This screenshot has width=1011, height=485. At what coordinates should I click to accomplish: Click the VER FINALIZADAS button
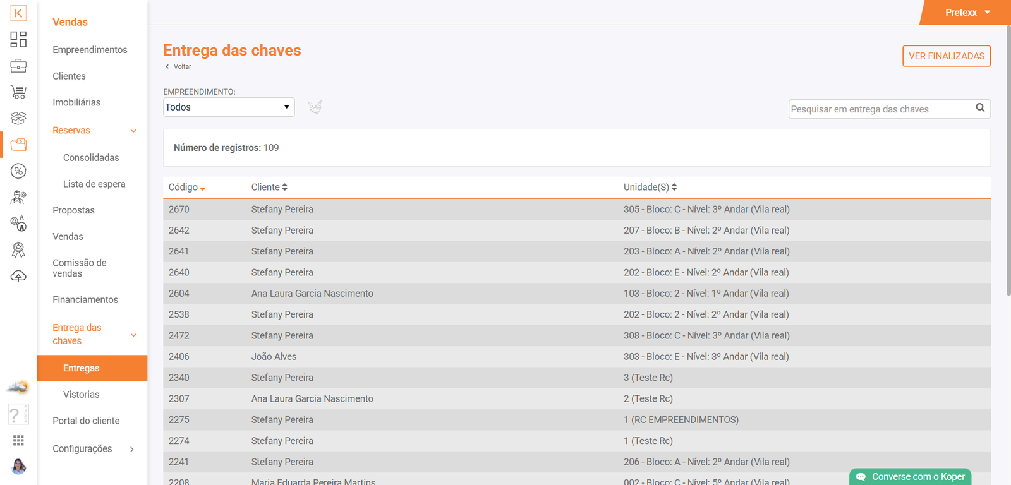[x=946, y=56]
